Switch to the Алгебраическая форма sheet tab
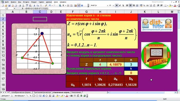The image size is (180, 101). (x=21, y=92)
